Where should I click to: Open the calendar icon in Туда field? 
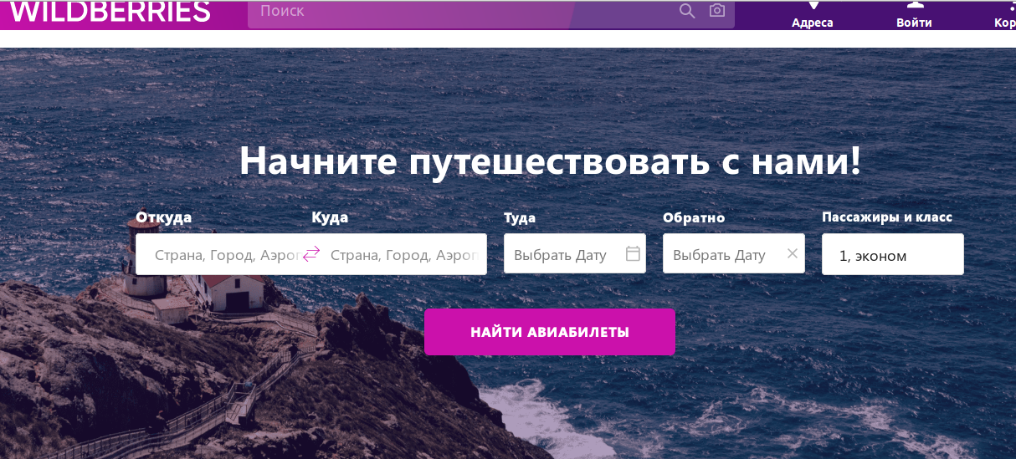coord(633,253)
